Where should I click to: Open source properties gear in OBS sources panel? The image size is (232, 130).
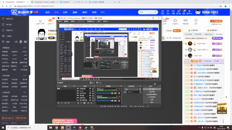click(x=84, y=103)
